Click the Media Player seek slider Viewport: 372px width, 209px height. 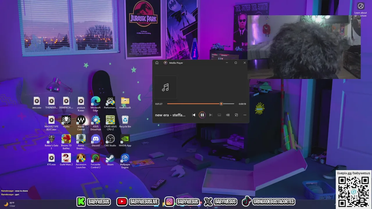tap(201, 104)
